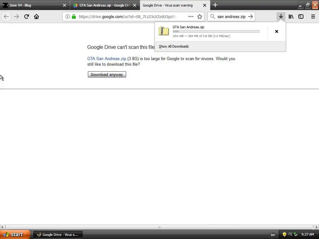Submit search with the arrow button
This screenshot has height=239, width=319.
coord(250,16)
